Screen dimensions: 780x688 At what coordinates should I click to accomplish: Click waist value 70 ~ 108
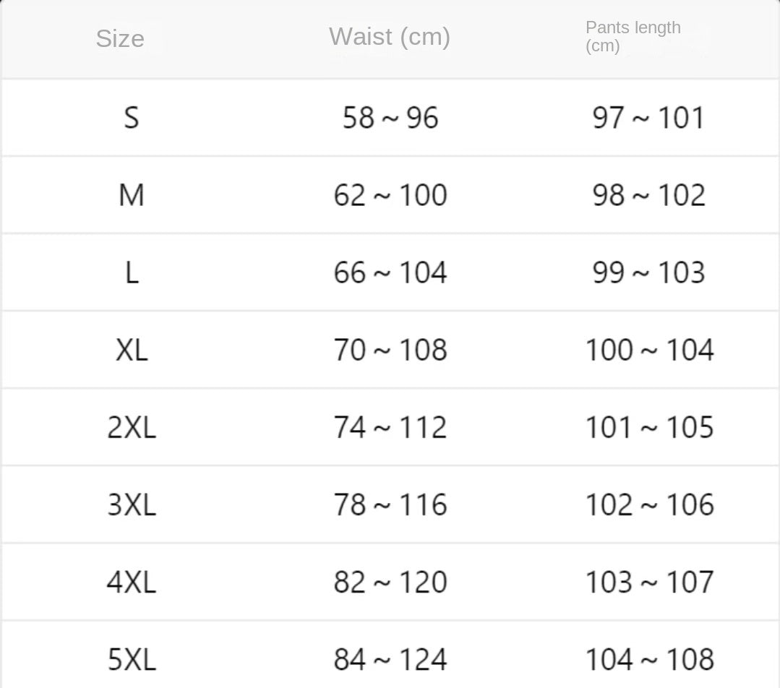pyautogui.click(x=390, y=351)
